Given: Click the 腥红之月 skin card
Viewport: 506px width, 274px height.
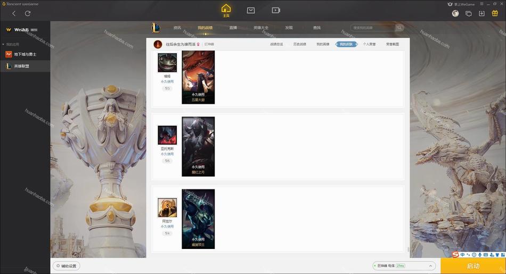Looking at the screenshot, I should pyautogui.click(x=198, y=147).
